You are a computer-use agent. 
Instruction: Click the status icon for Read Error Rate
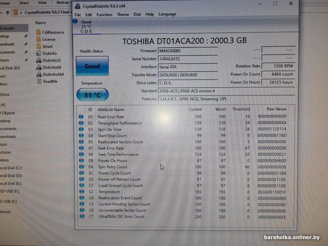pyautogui.click(x=81, y=117)
